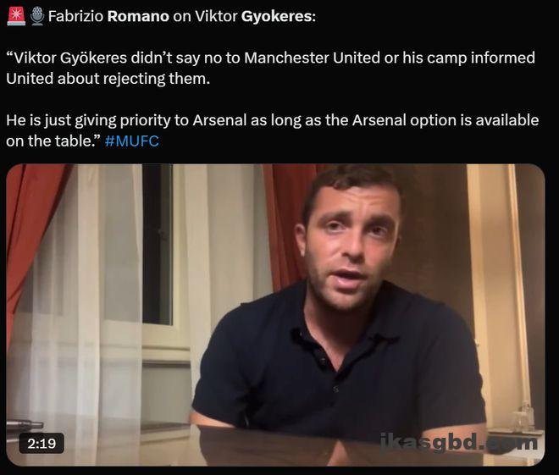Play the Fabrizio Romano video
This screenshot has width=559, height=475.
click(275, 315)
